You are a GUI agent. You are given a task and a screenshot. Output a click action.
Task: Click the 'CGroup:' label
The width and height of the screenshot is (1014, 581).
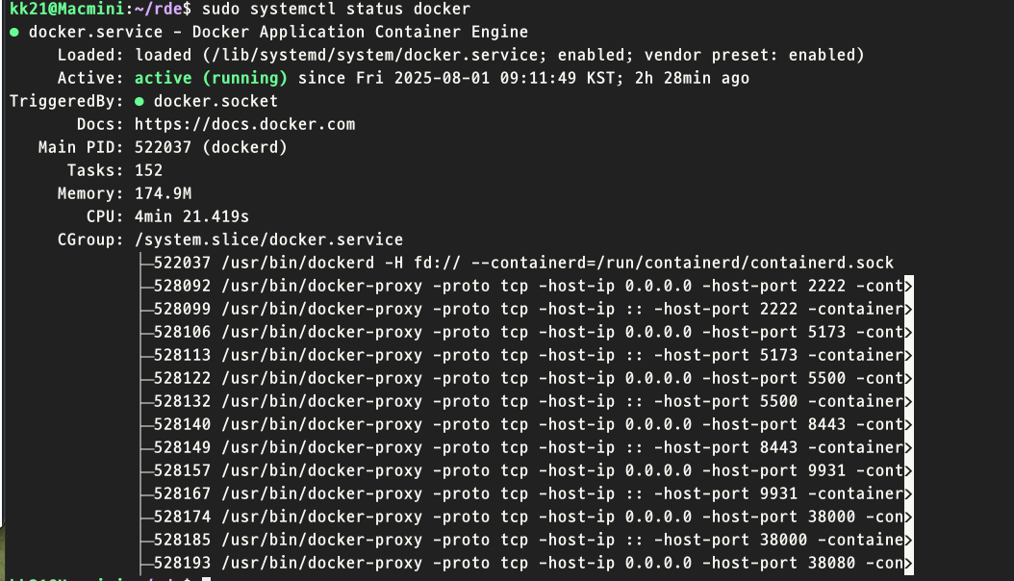[90, 240]
